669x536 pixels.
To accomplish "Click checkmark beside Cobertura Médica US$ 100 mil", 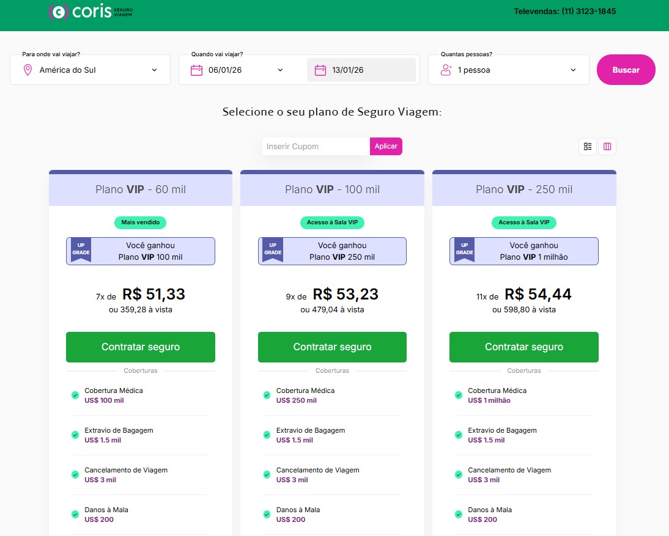I will (x=75, y=395).
